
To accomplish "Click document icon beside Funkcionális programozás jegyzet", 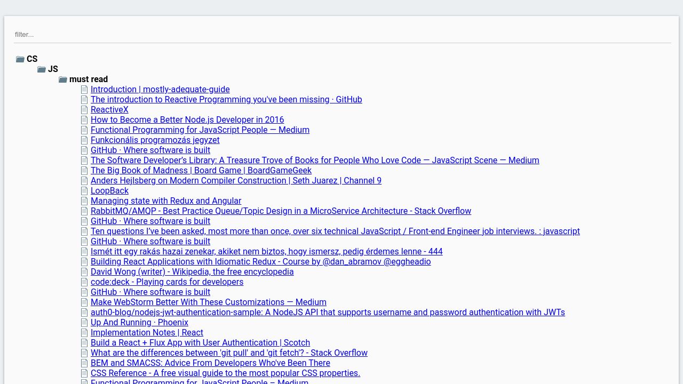I will coord(84,140).
